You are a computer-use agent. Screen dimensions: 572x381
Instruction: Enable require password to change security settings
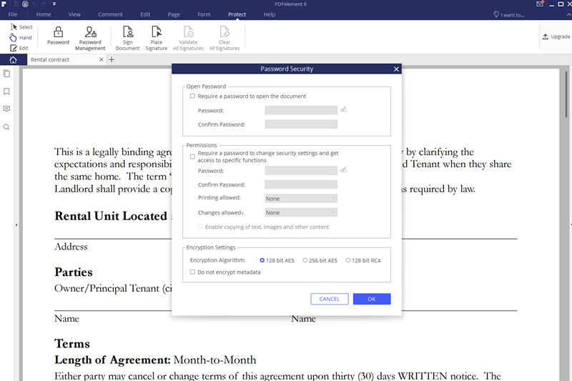tap(192, 156)
